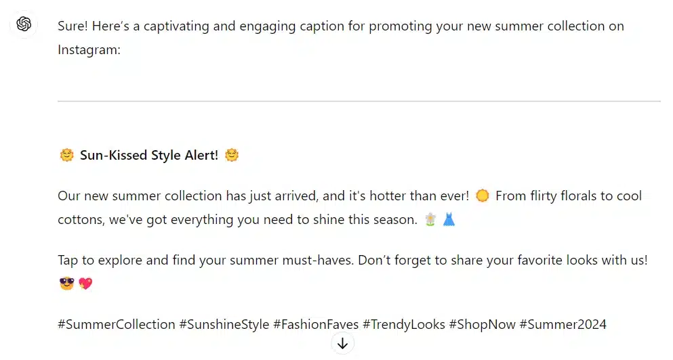This screenshot has width=673, height=360.
Task: Click the sun emoji after "hotter than ever!"
Action: [x=483, y=196]
